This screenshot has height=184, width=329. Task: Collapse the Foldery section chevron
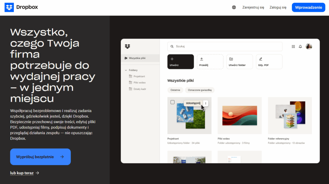(126, 70)
